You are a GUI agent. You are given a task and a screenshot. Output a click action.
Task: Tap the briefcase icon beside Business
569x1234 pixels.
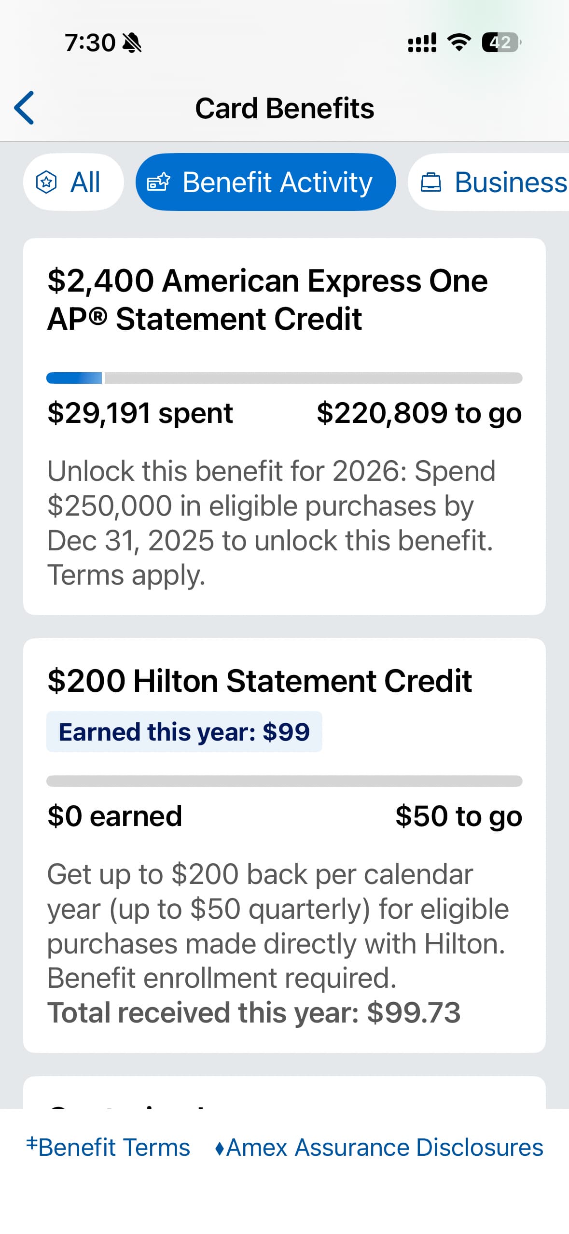(x=431, y=182)
